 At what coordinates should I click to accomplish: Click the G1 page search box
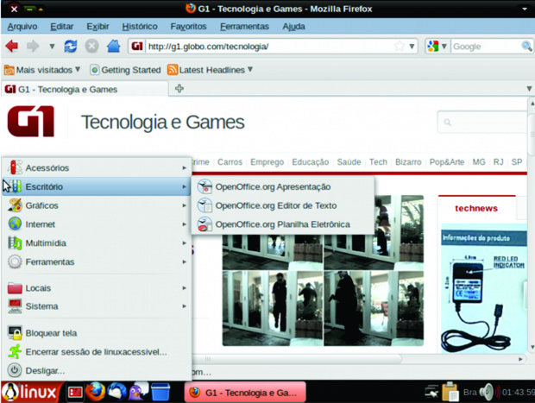[483, 122]
